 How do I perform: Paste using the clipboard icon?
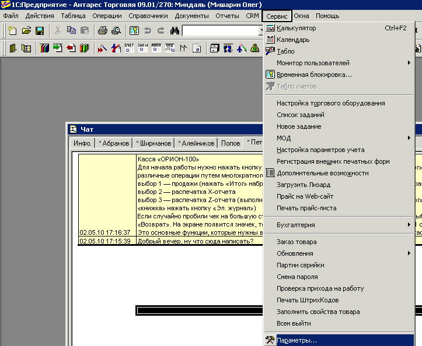(x=85, y=31)
